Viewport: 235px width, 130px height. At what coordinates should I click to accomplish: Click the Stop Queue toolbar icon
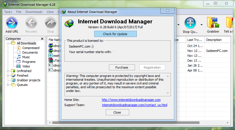[x=190, y=23]
